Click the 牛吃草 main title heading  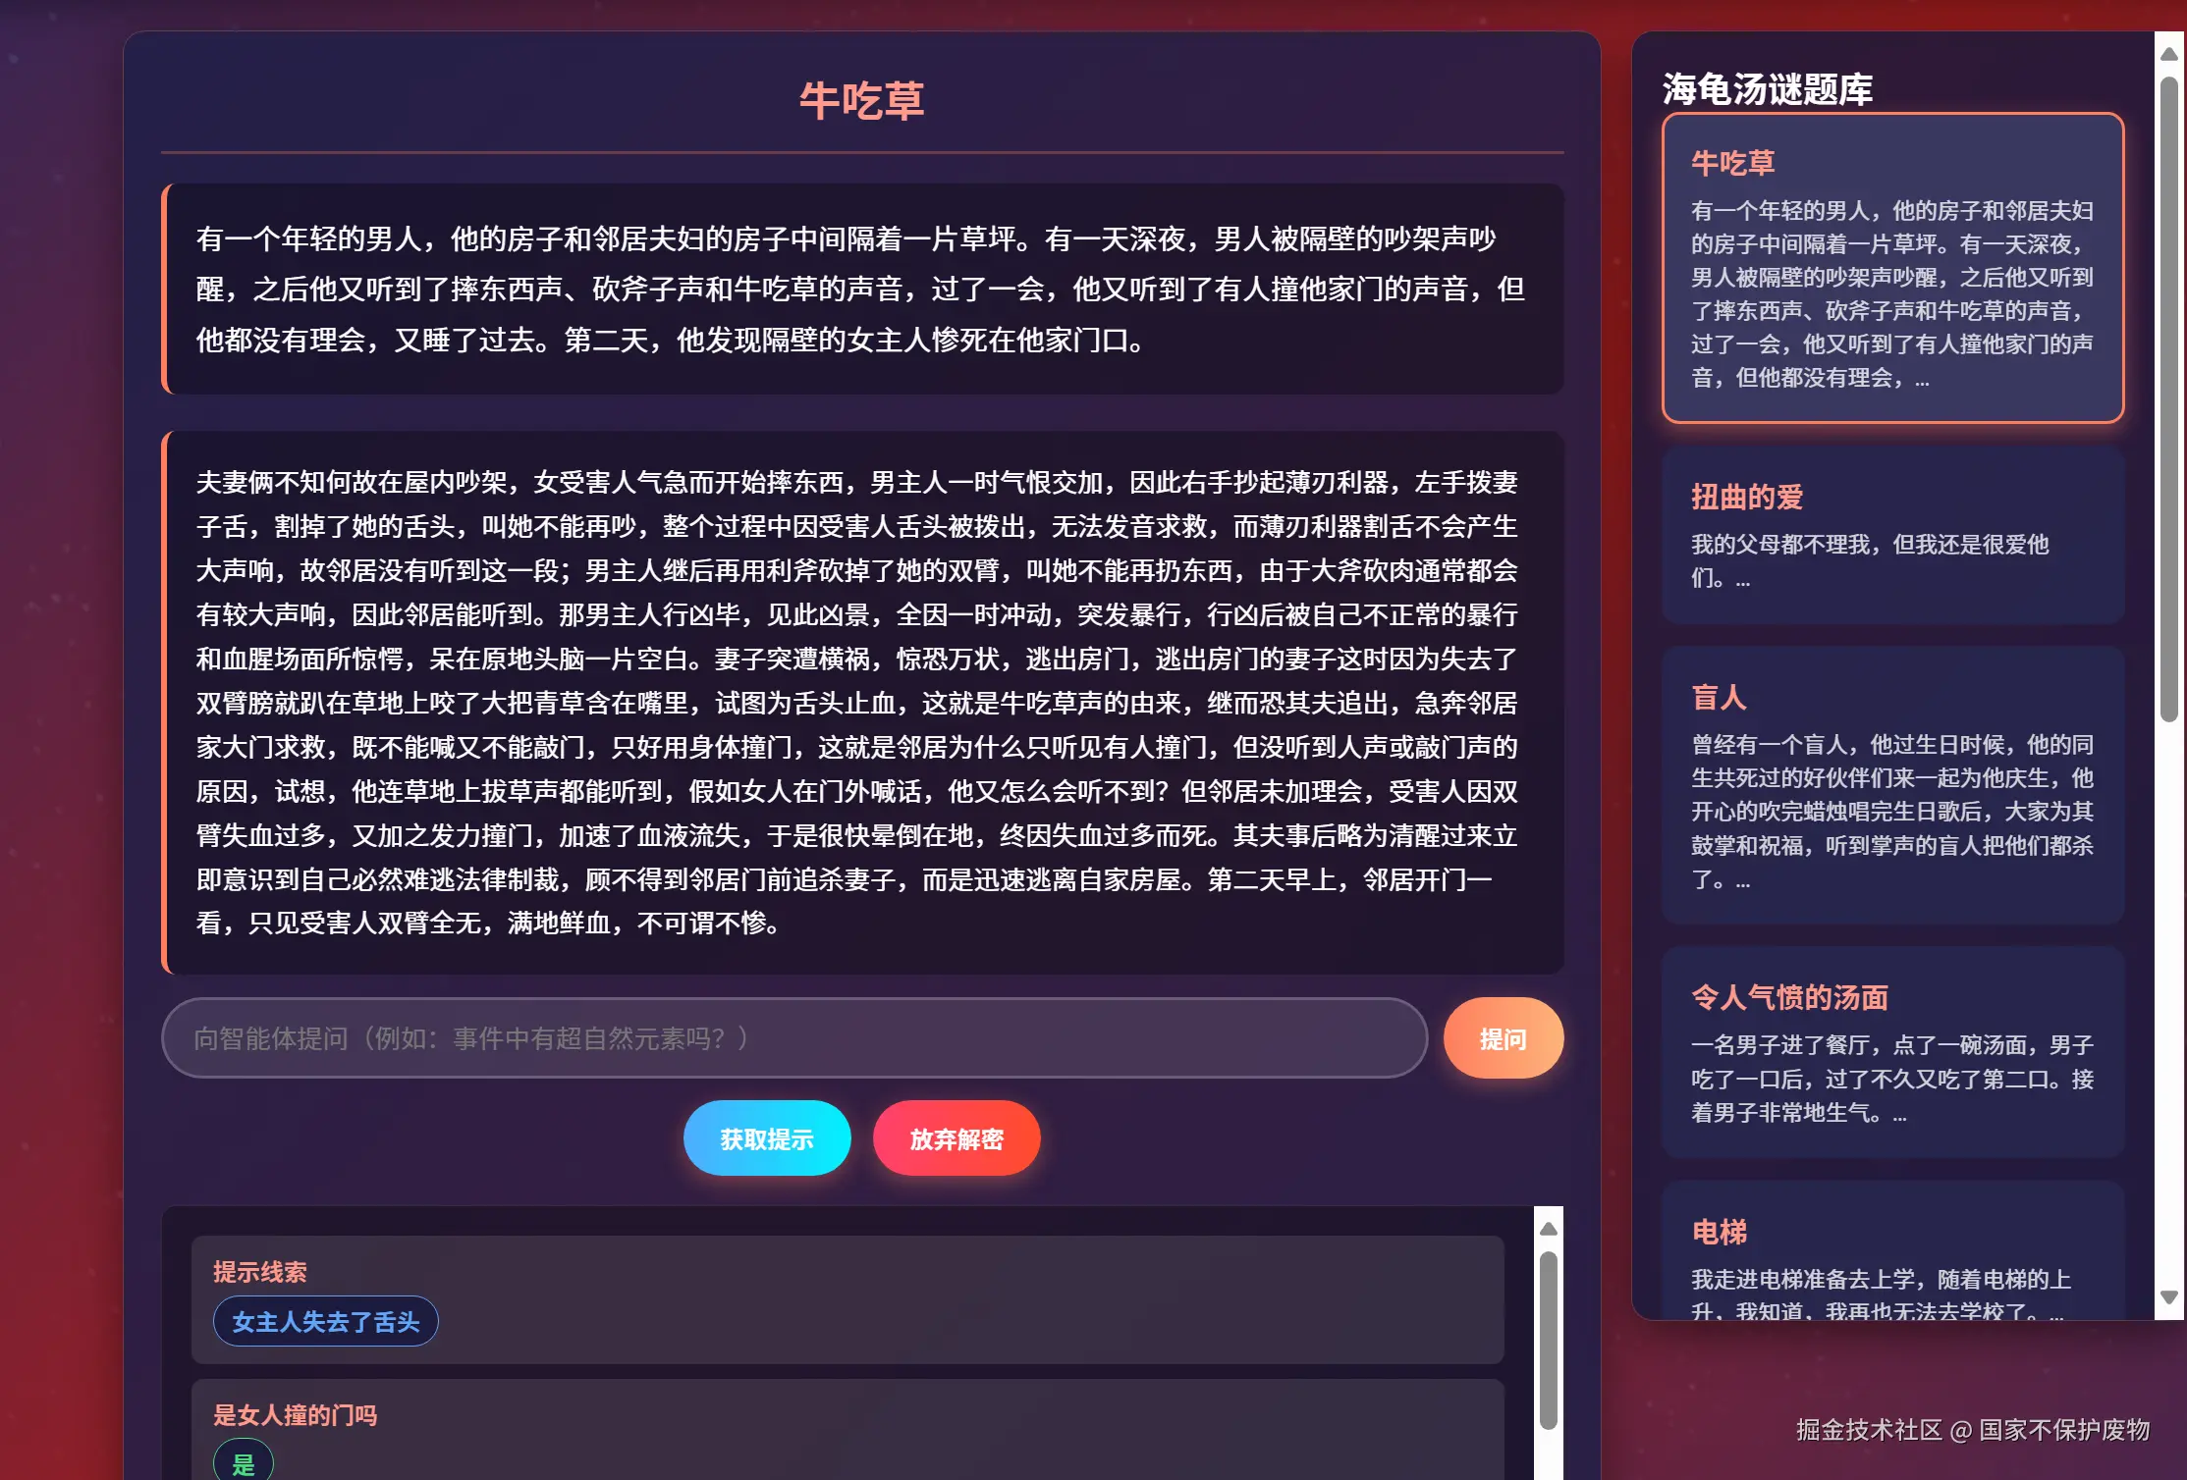[x=861, y=101]
